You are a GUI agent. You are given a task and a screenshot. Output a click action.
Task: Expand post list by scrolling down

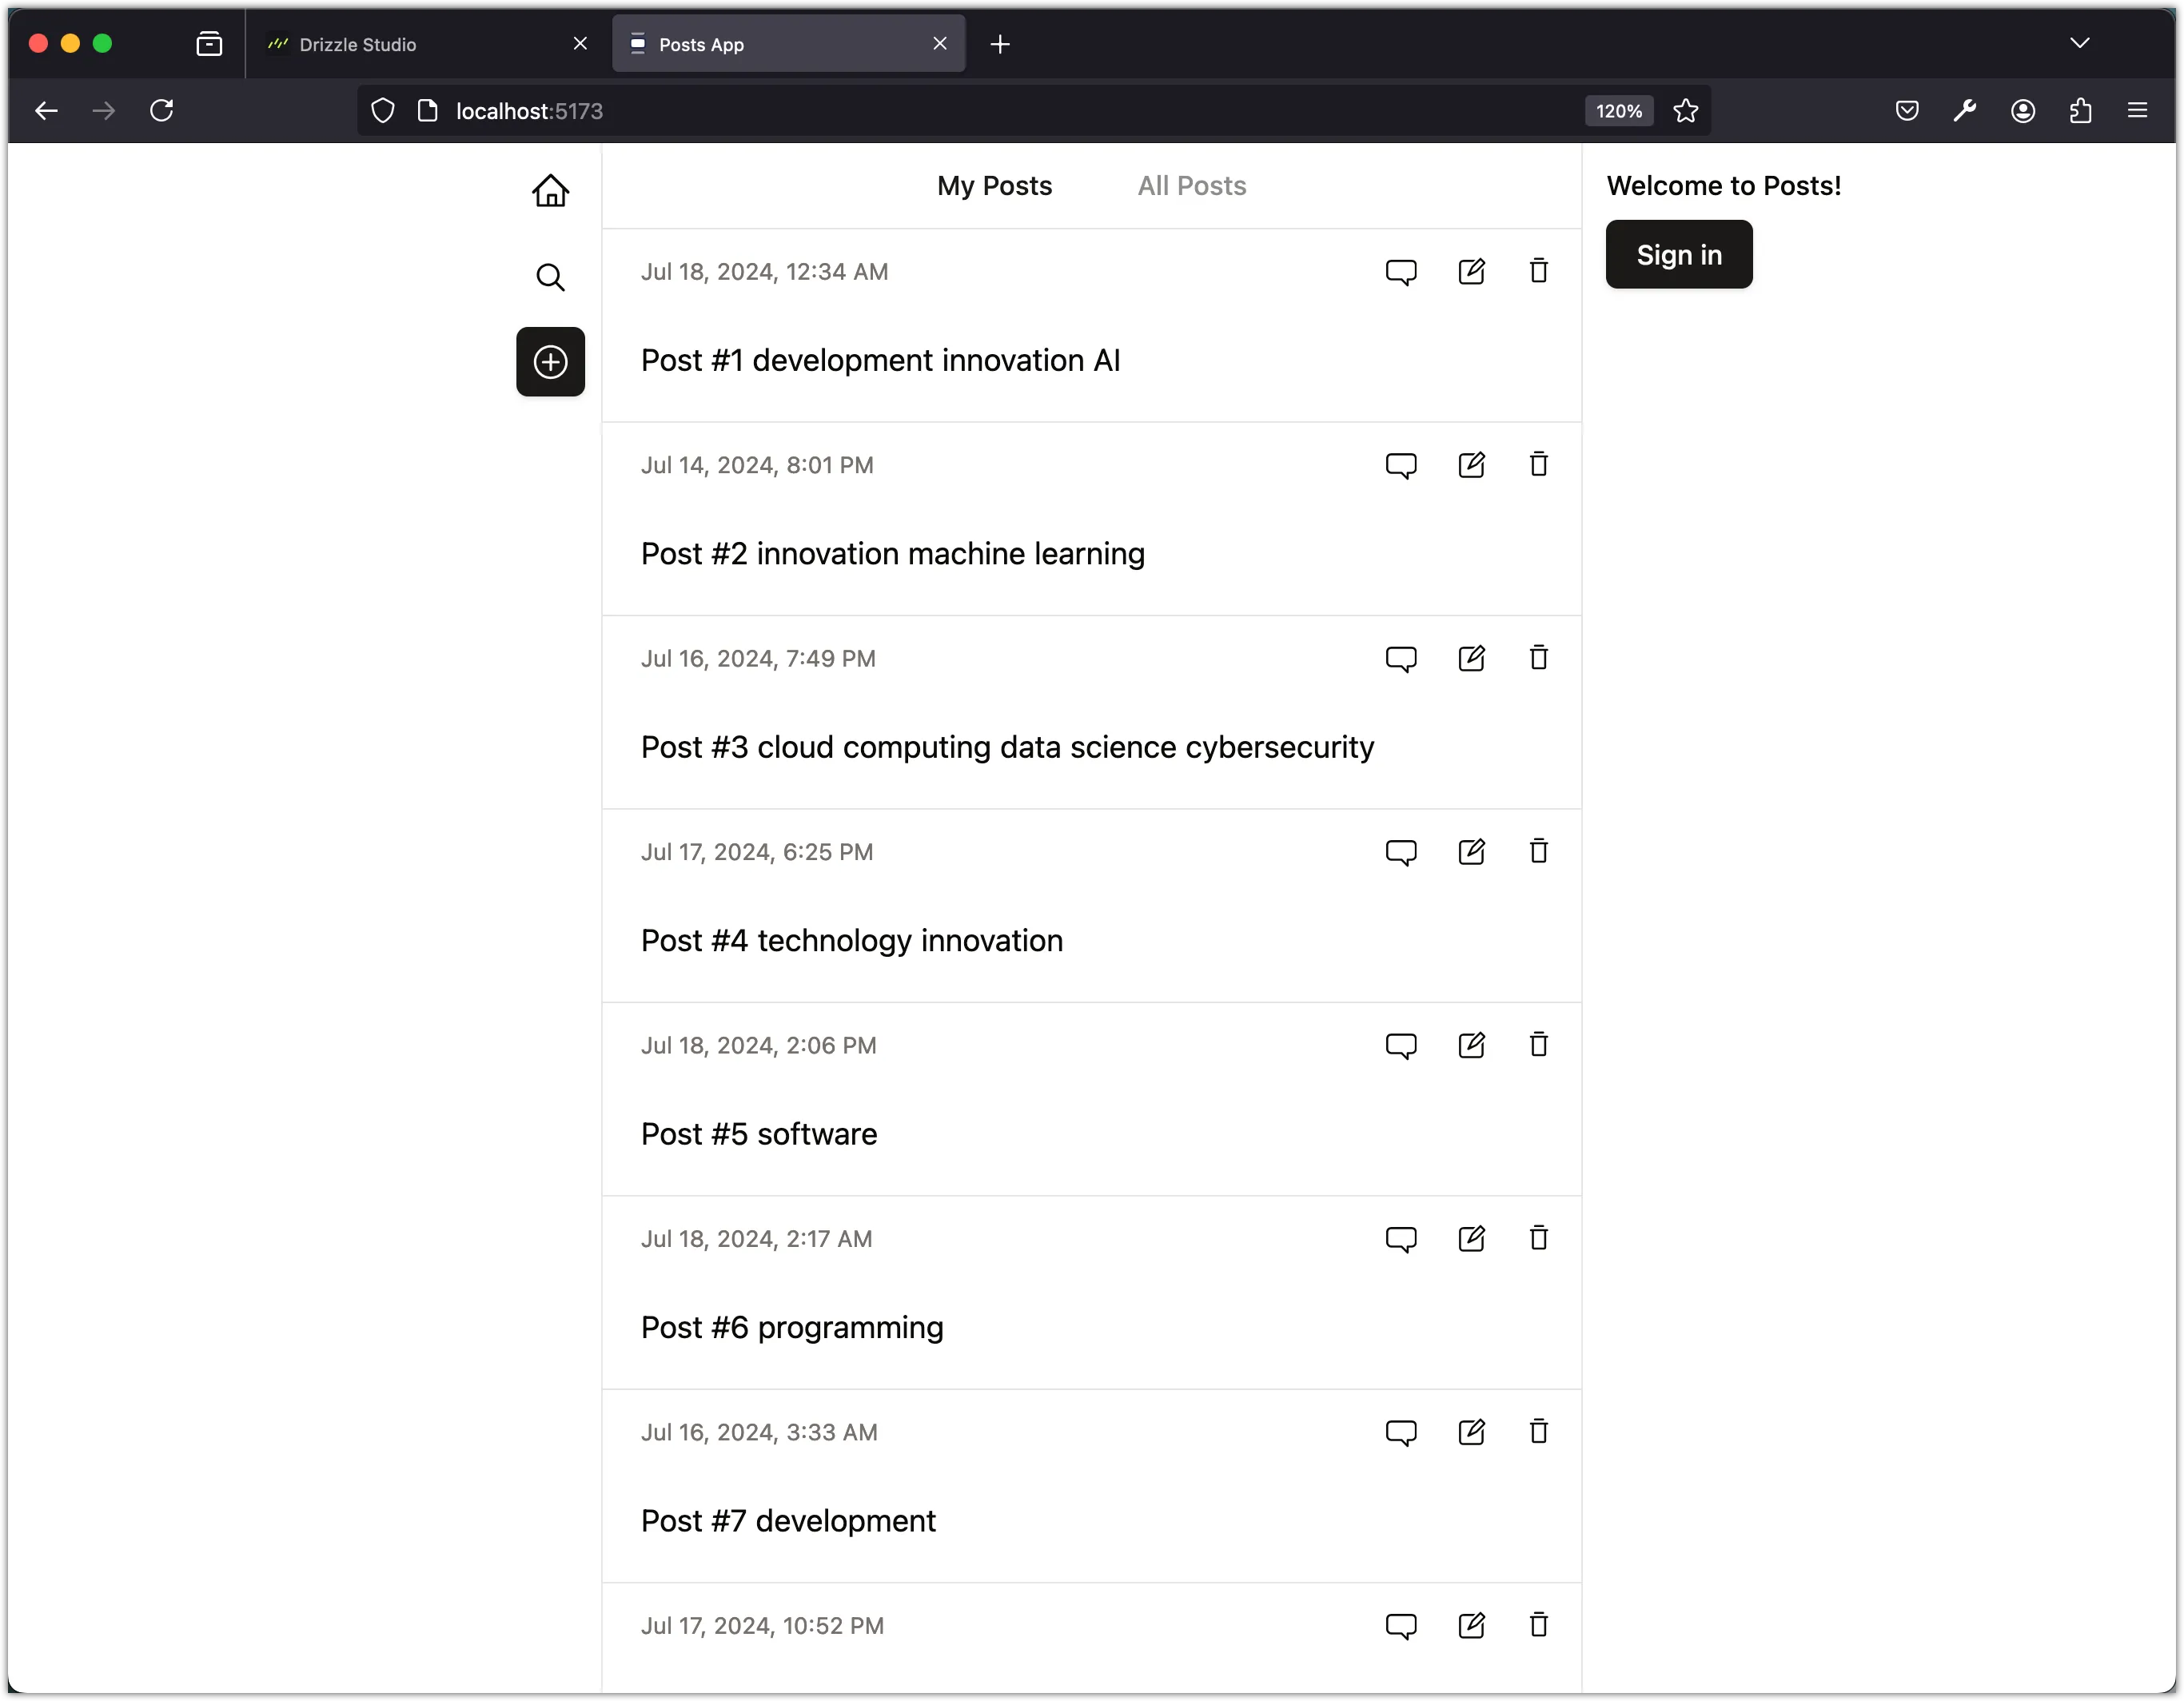1092,1630
